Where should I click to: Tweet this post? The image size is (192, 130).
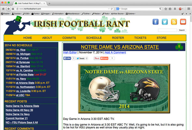click(x=81, y=58)
